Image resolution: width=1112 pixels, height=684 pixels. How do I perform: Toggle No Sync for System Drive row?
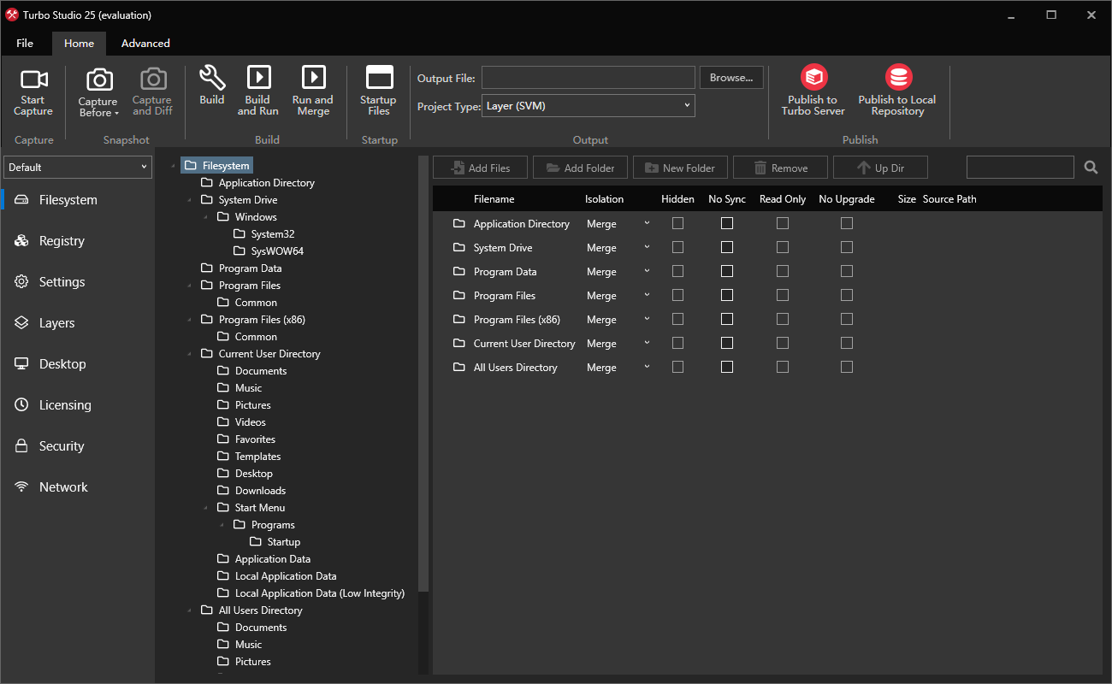(x=727, y=247)
